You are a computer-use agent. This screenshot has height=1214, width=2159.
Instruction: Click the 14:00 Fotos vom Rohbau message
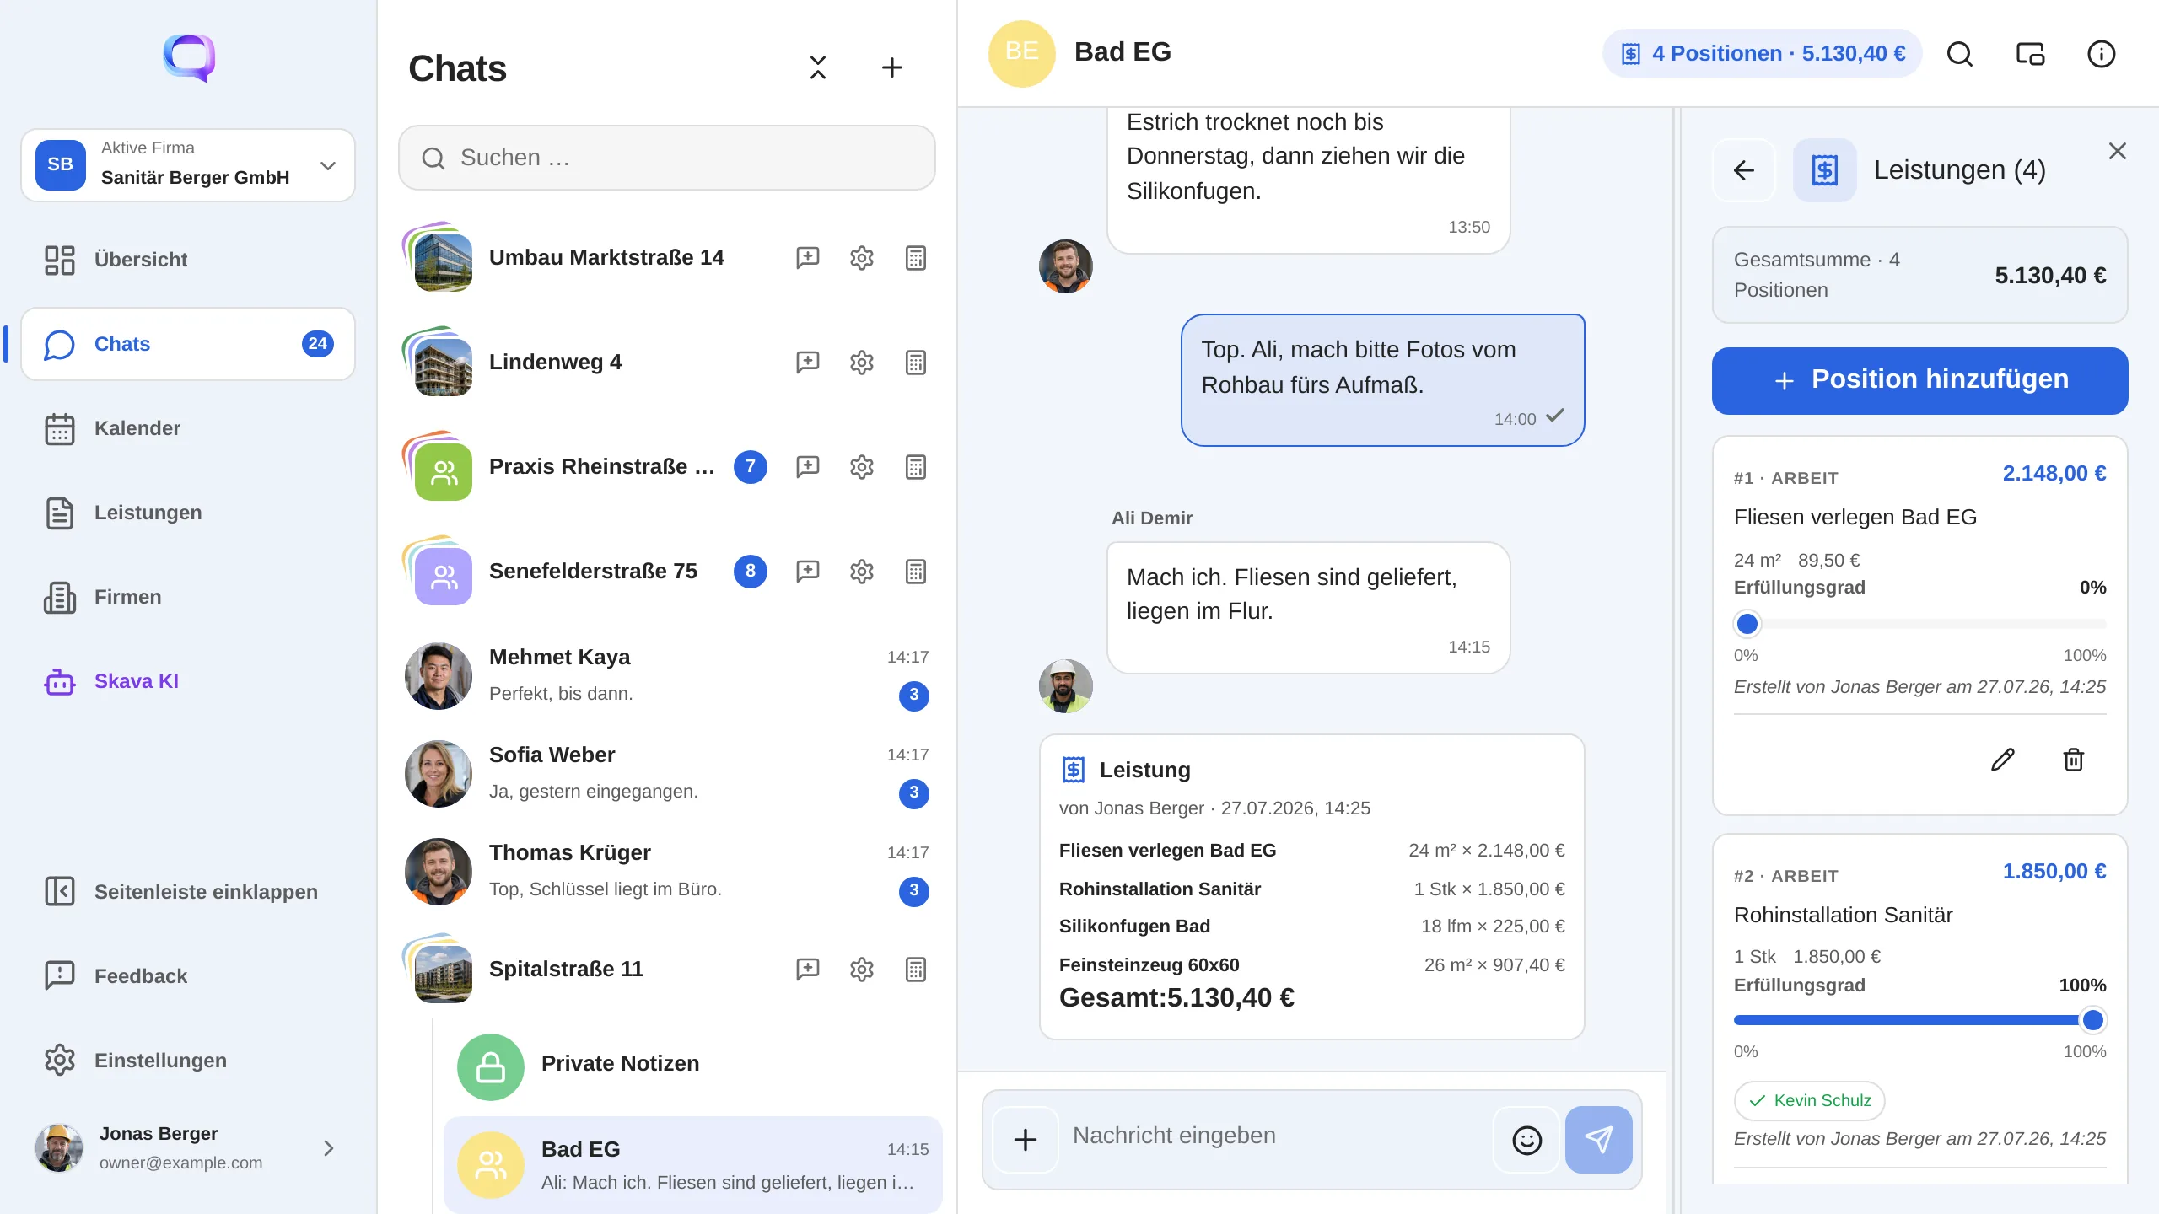[x=1382, y=380]
